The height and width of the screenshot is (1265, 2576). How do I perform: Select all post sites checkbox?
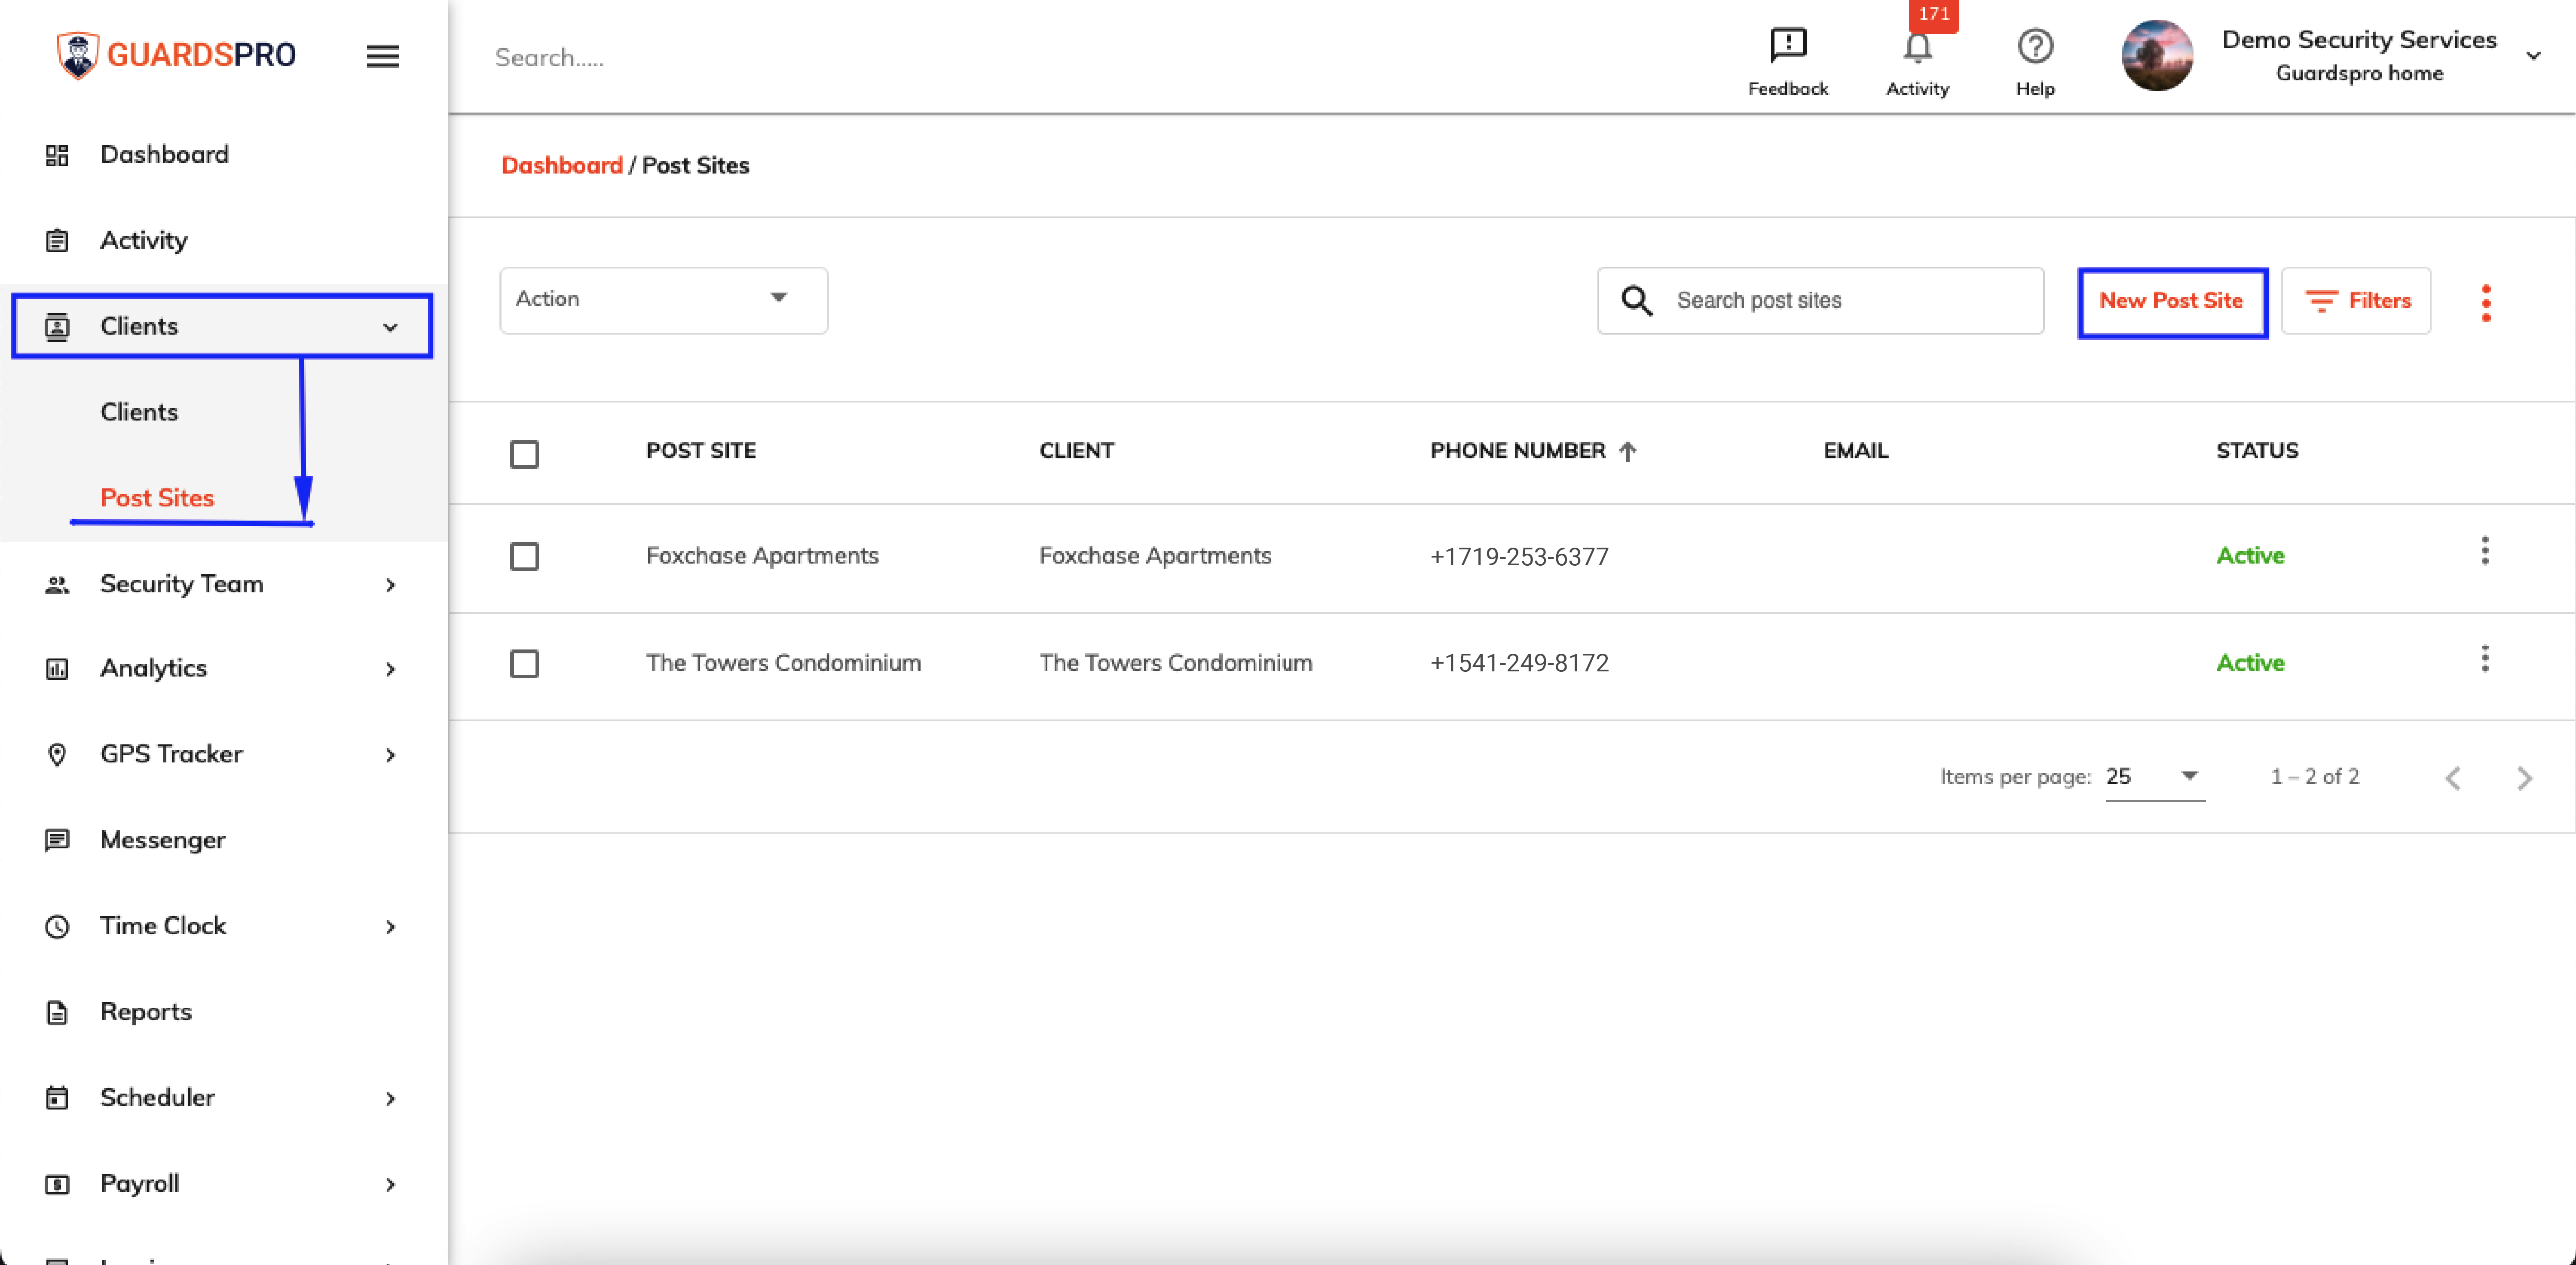[x=524, y=454]
